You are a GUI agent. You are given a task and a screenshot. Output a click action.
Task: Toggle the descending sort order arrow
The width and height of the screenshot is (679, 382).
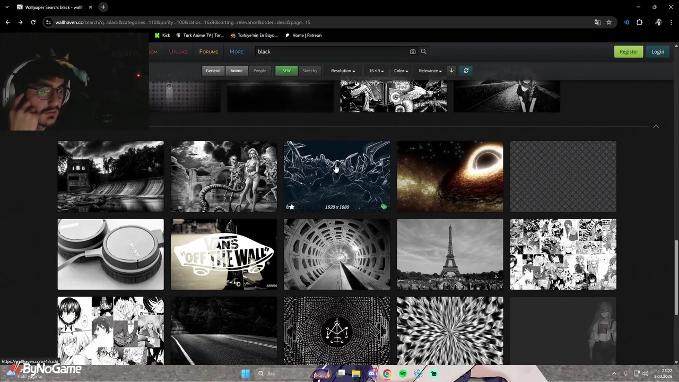(x=451, y=71)
